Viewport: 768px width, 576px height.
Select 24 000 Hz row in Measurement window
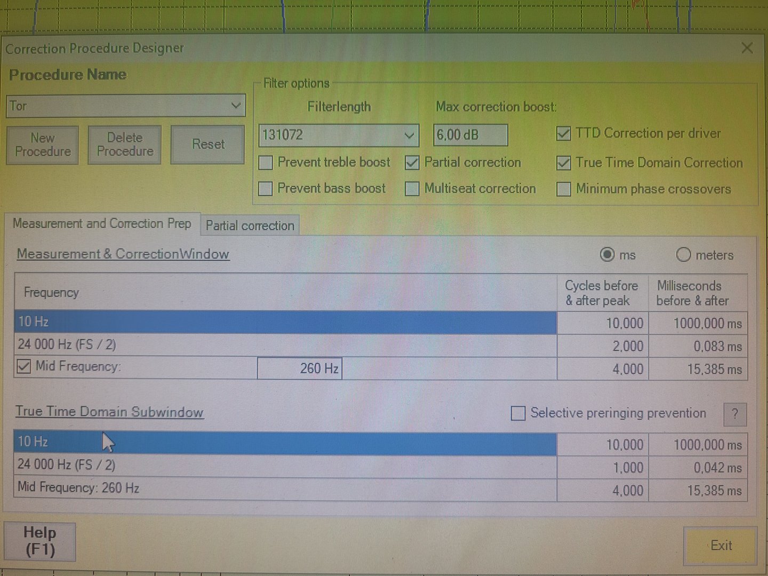tap(286, 345)
